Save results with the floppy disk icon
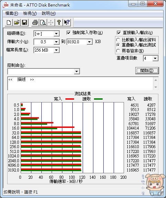The image size is (166, 198). tap(24, 23)
